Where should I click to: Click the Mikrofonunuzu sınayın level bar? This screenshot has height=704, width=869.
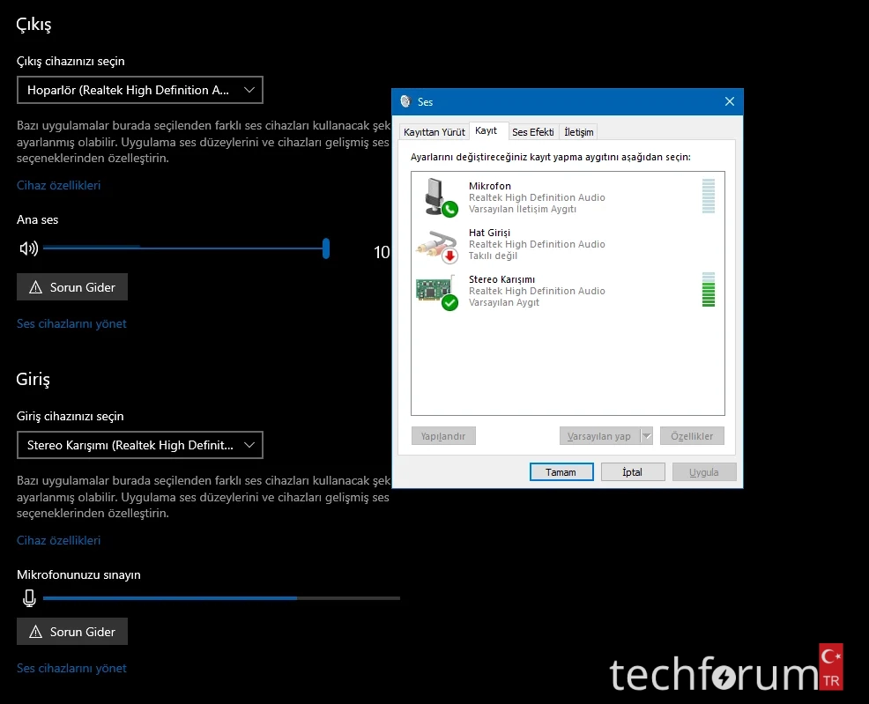pyautogui.click(x=221, y=598)
